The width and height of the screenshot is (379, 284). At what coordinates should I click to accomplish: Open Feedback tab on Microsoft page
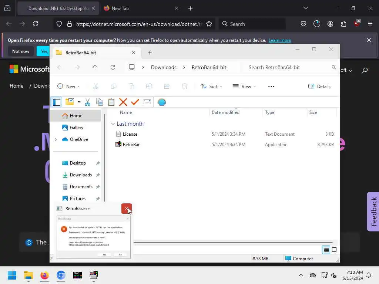tap(373, 212)
